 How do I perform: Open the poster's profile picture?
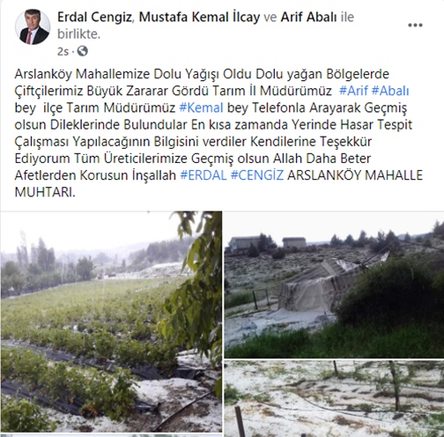[x=33, y=26]
